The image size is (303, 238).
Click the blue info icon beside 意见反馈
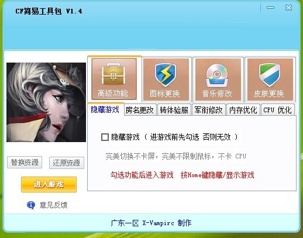pos(31,205)
